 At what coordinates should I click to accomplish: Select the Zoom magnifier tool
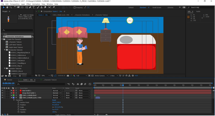point(11,7)
